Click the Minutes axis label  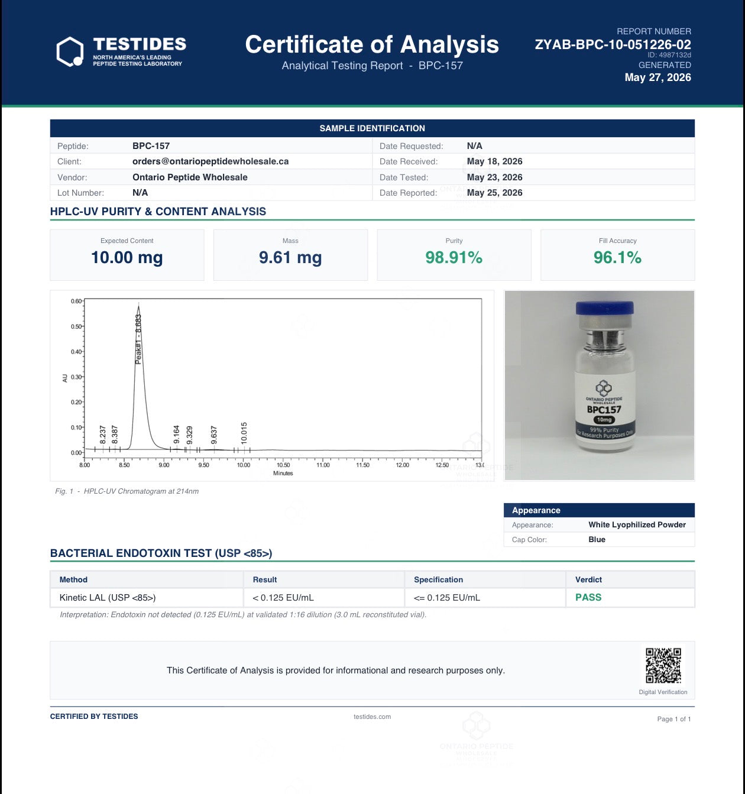tap(283, 474)
